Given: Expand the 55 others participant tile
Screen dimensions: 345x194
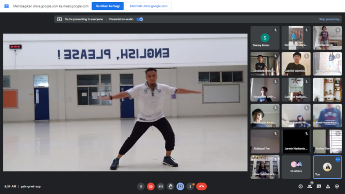Looking at the screenshot, I should [296, 167].
